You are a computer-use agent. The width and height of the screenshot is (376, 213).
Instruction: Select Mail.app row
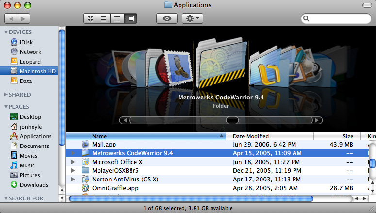(217, 145)
